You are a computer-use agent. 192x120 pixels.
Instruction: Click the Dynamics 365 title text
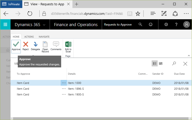pos(27,25)
